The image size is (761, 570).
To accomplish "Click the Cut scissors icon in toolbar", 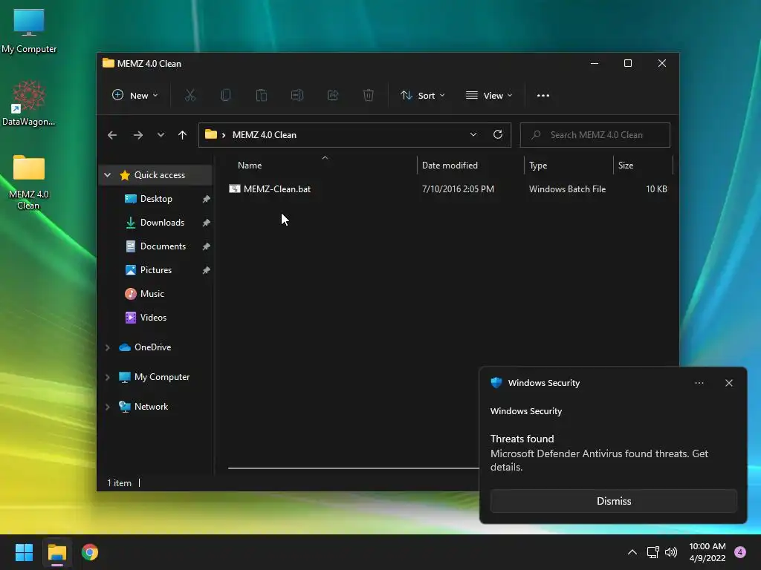I will coord(190,96).
